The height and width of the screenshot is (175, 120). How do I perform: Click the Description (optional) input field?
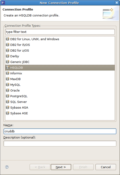60,144
